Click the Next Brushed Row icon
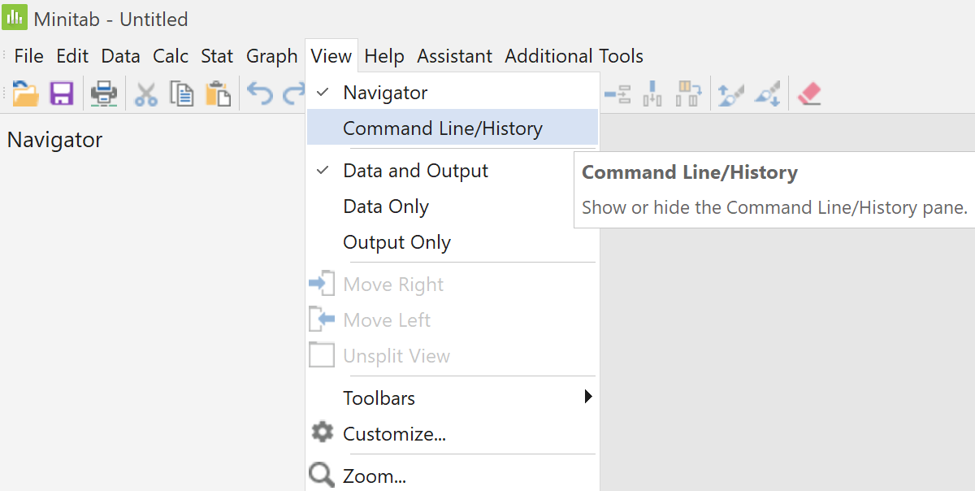This screenshot has height=491, width=975. point(768,93)
